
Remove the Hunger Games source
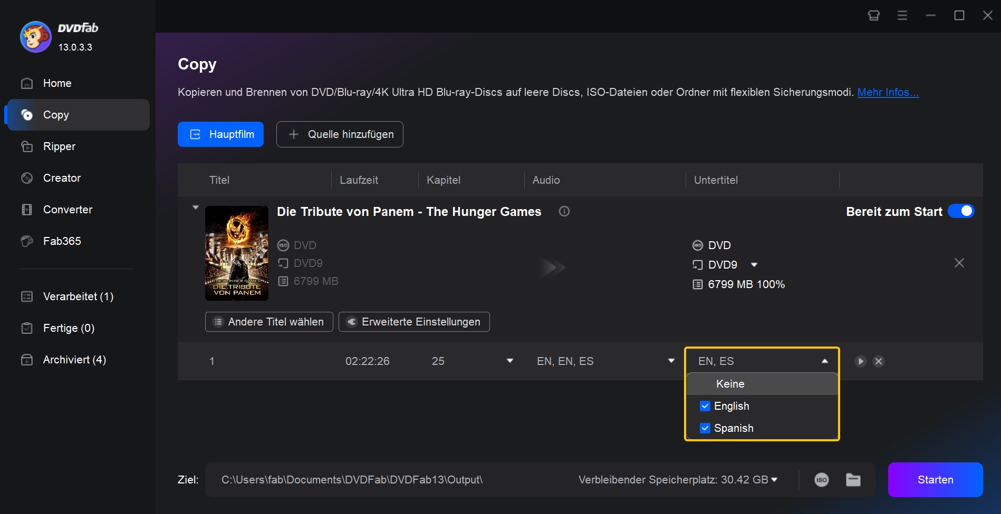(x=959, y=263)
